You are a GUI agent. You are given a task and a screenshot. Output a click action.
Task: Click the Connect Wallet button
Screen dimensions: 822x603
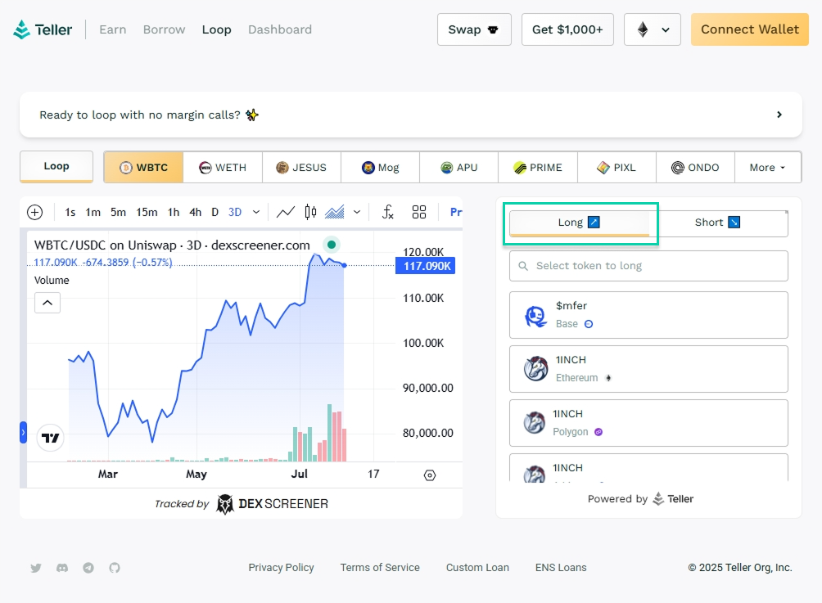click(750, 29)
